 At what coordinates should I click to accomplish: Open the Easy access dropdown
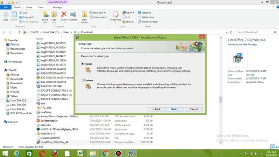(x=98, y=17)
